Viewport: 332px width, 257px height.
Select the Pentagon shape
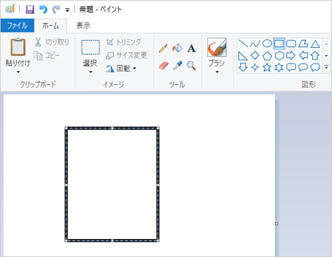pyautogui.click(x=267, y=56)
